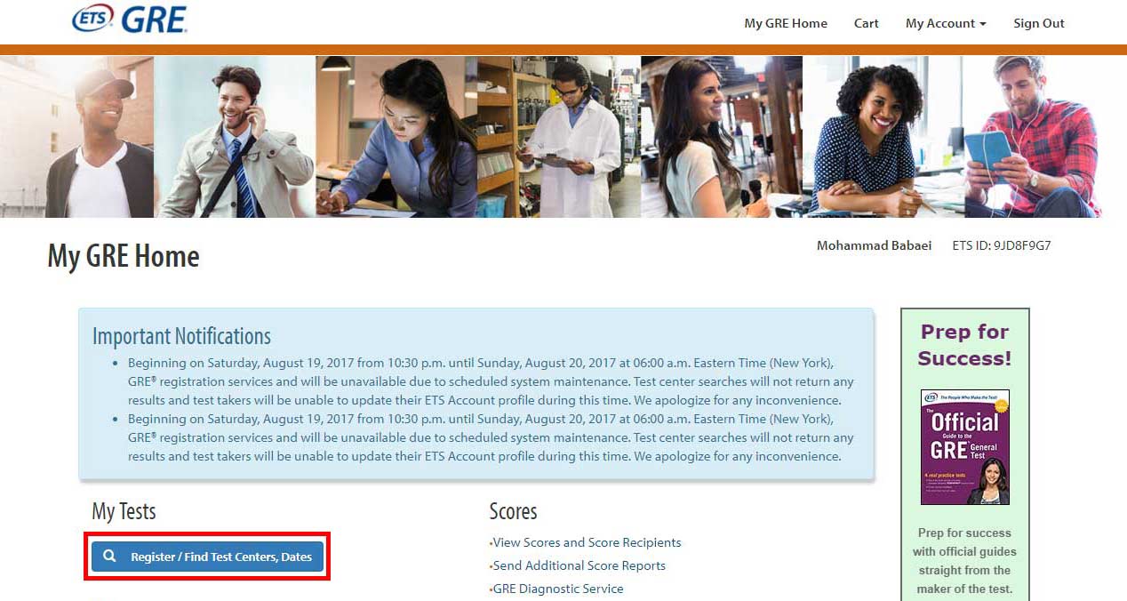The image size is (1127, 601).
Task: Open GRE Diagnostic Service link
Action: point(558,589)
